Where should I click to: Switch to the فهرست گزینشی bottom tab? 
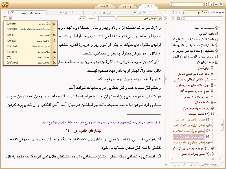(185, 165)
